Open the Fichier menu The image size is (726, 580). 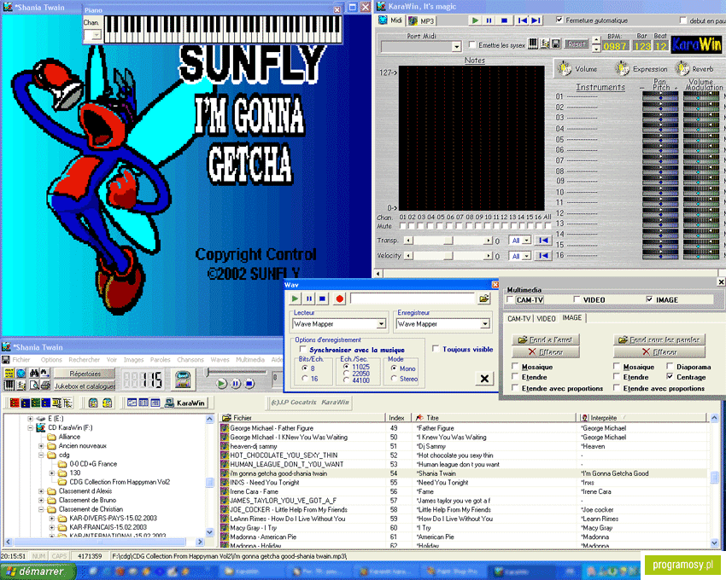(21, 359)
